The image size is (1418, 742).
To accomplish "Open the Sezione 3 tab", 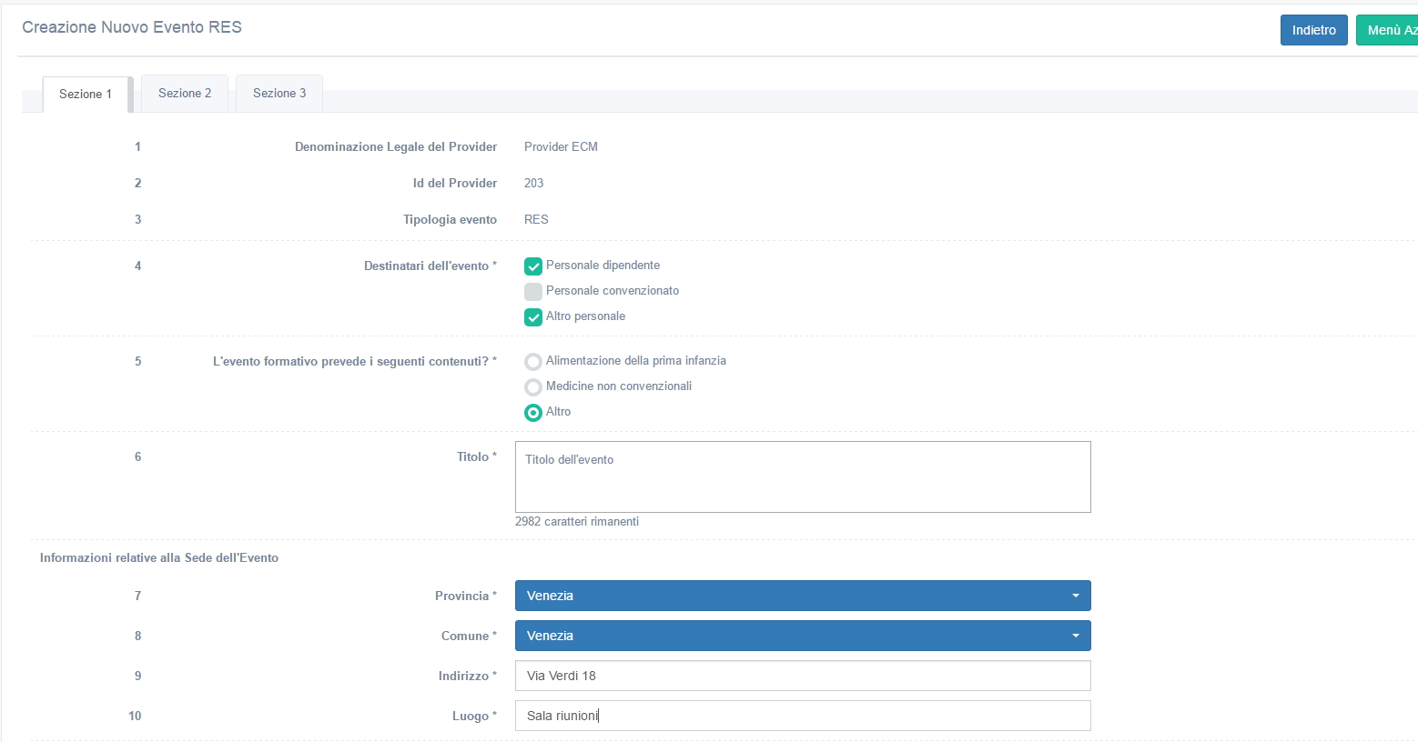I will (x=279, y=93).
